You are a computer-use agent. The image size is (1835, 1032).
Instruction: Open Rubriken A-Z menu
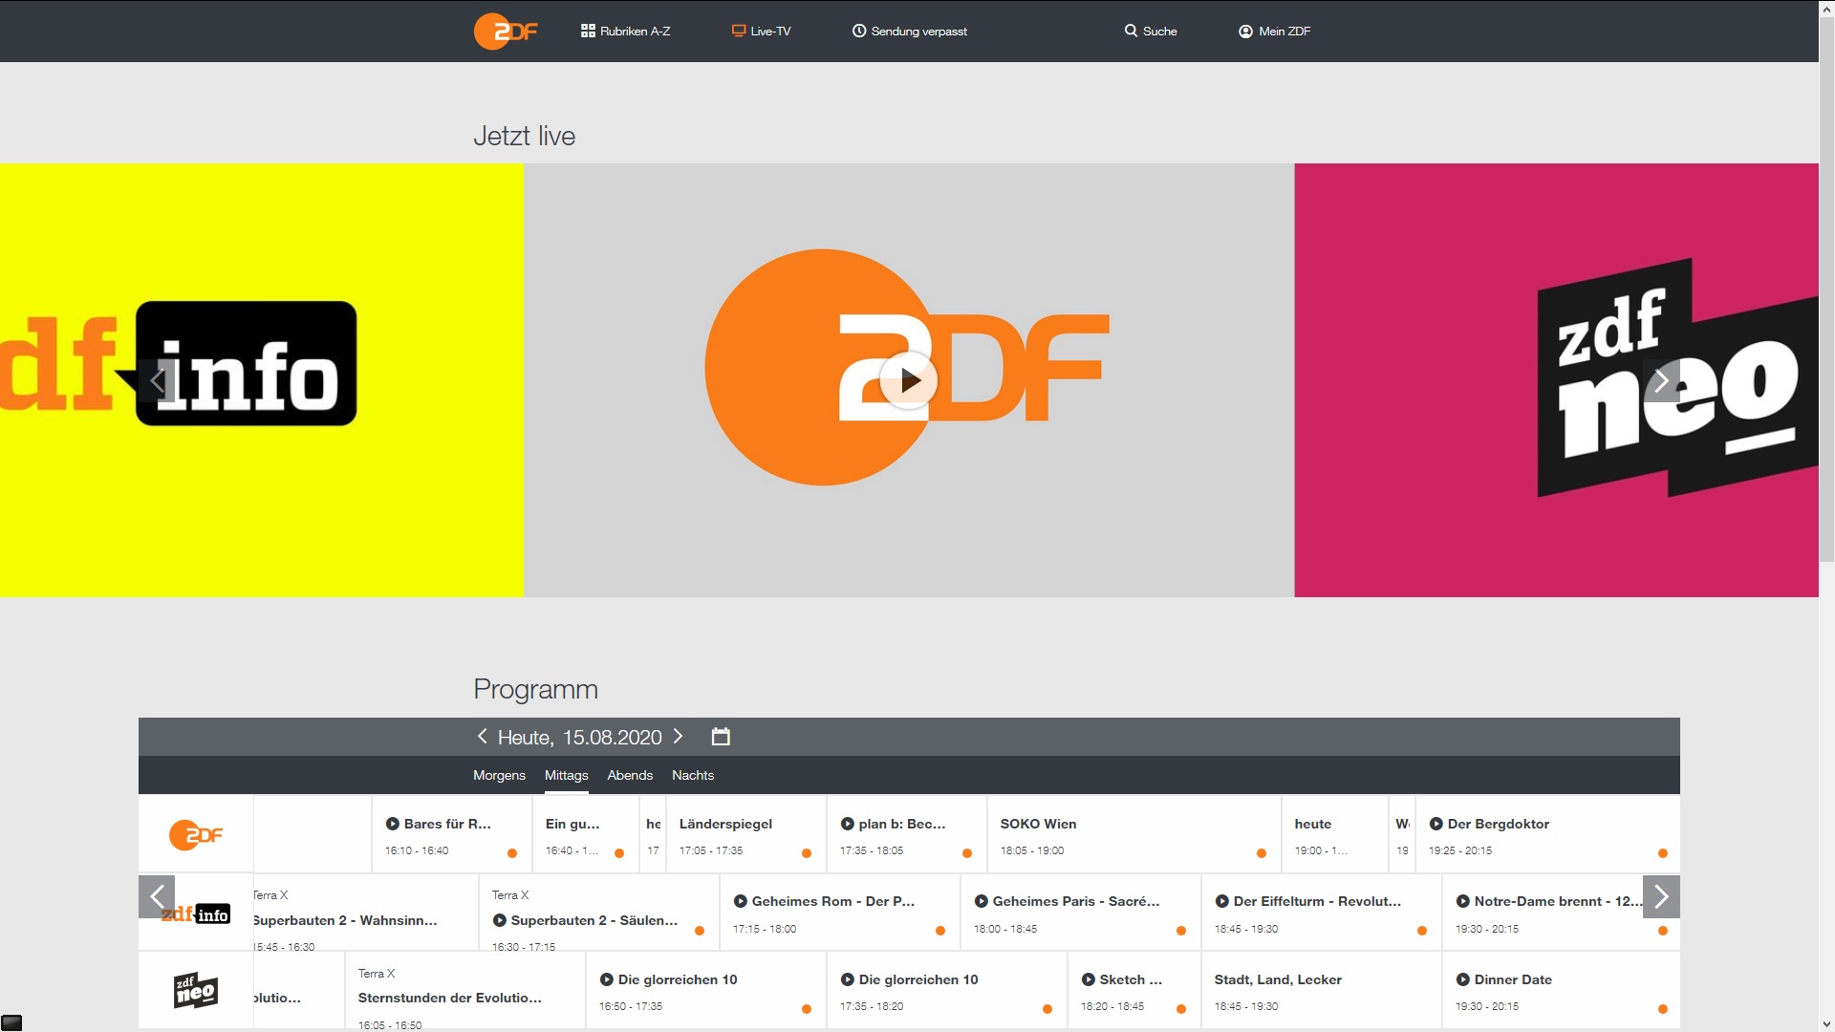625,32
